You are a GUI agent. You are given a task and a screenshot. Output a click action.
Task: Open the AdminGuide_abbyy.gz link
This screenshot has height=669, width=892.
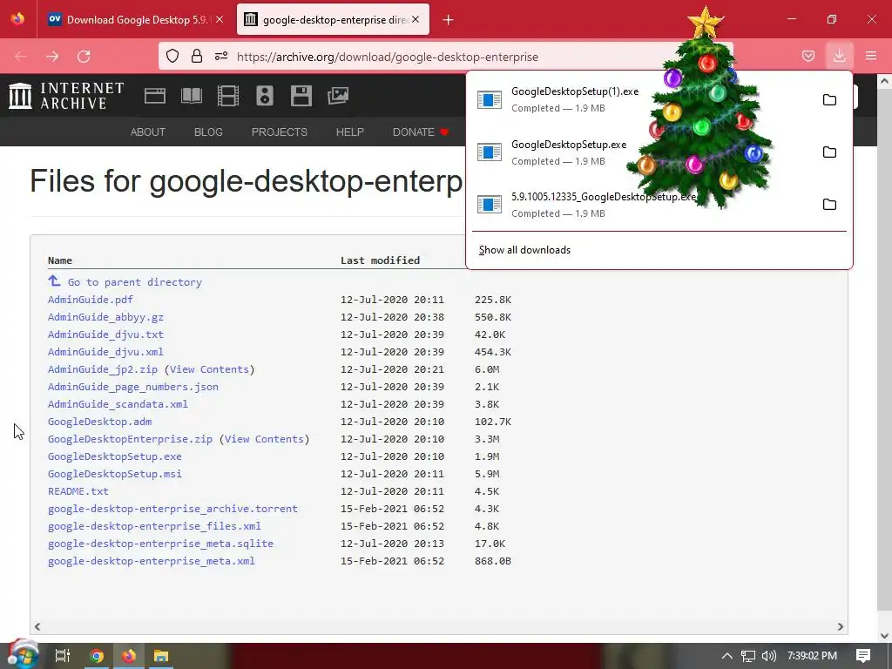tap(105, 317)
